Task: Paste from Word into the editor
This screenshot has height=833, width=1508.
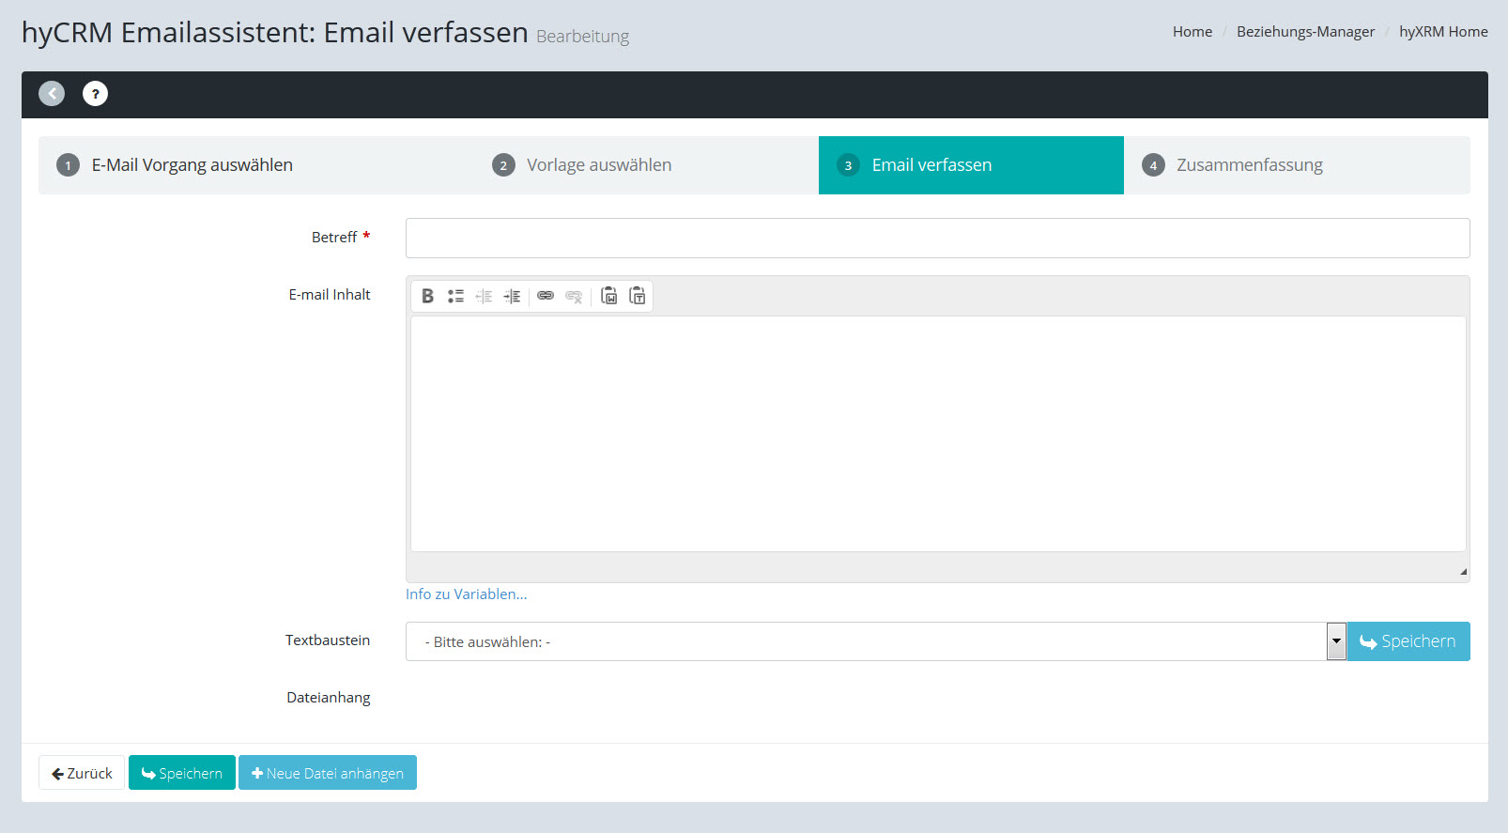Action: (x=608, y=296)
